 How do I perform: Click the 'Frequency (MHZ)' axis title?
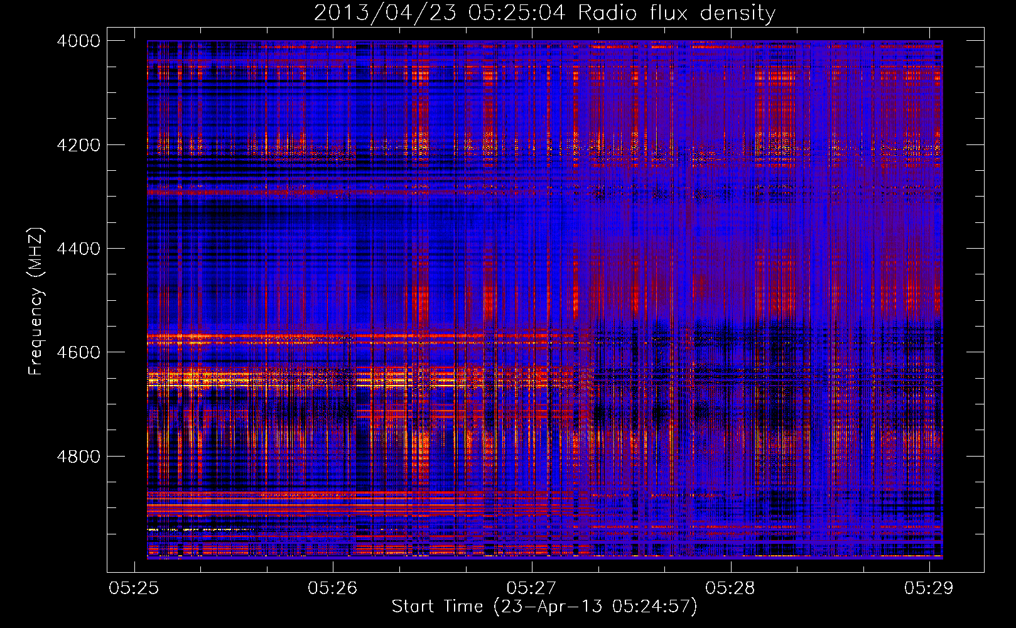point(36,301)
